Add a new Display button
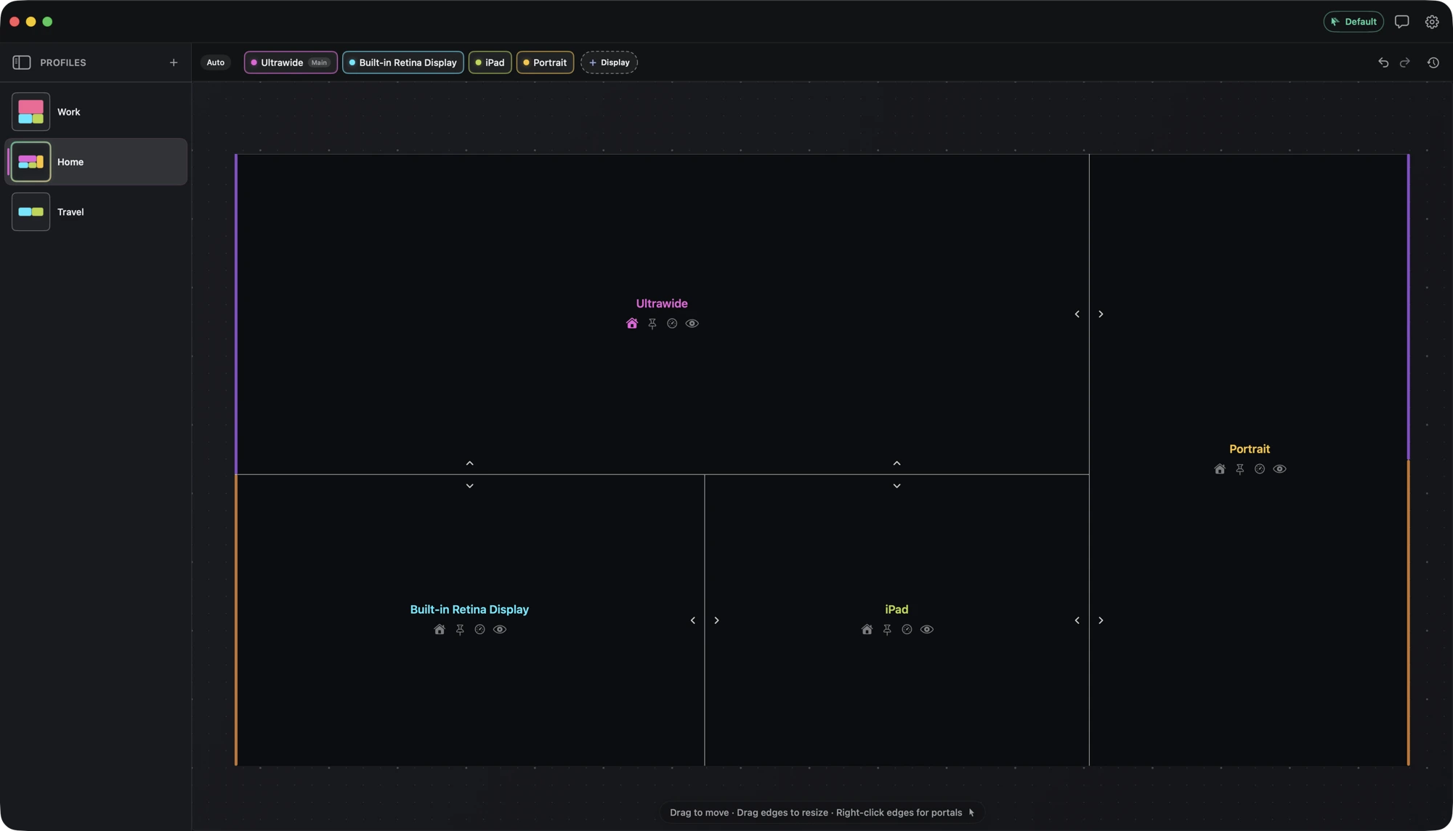This screenshot has height=831, width=1453. [x=609, y=62]
